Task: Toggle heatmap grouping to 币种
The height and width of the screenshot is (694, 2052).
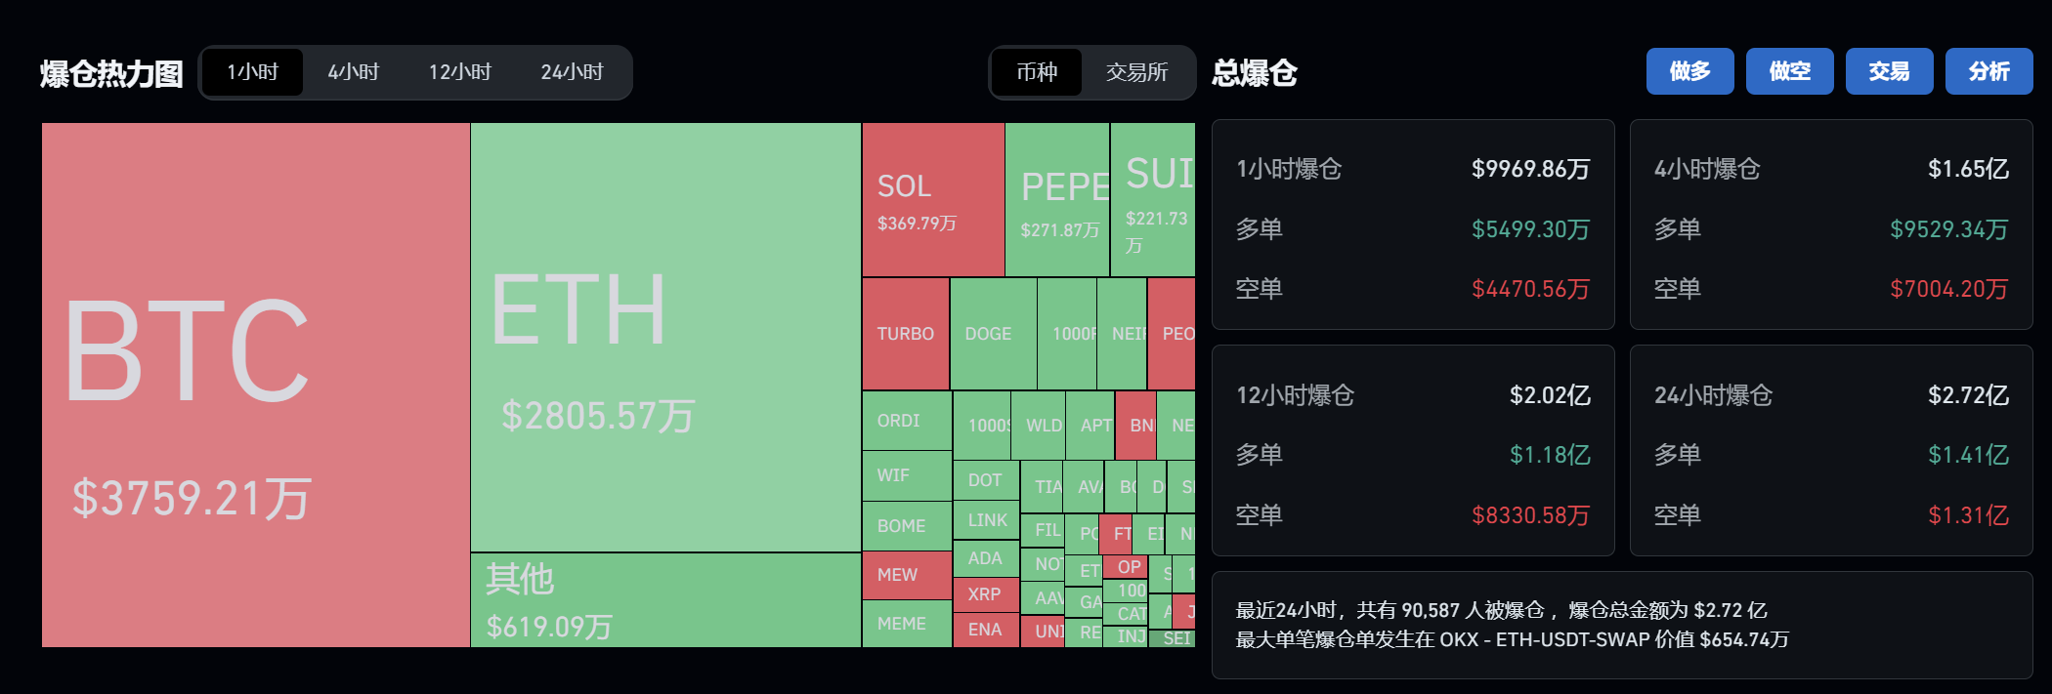Action: (1037, 72)
